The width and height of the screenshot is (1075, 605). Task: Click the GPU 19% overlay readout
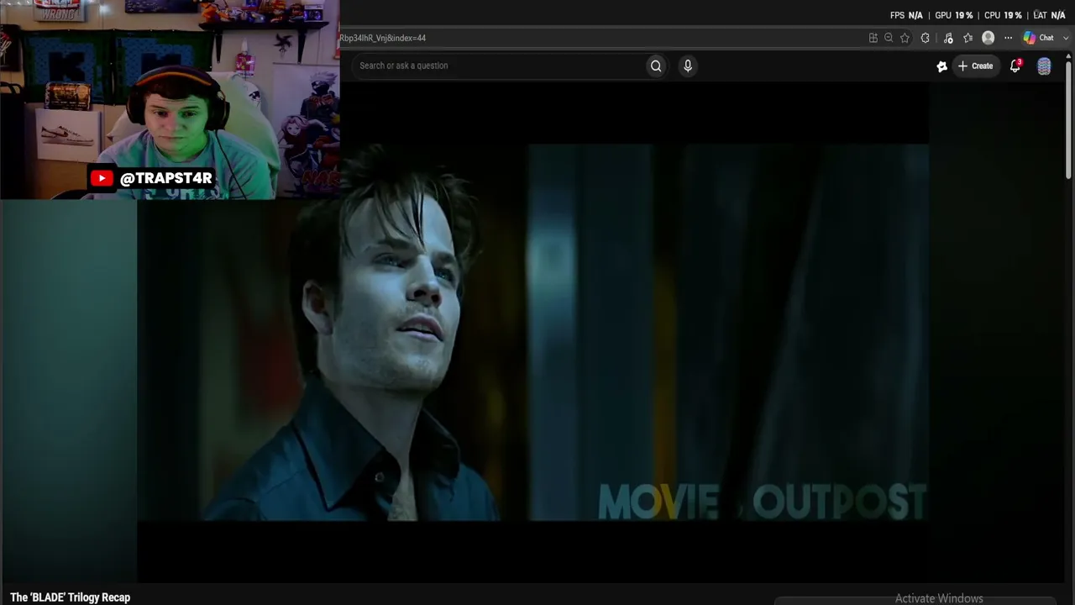(953, 15)
